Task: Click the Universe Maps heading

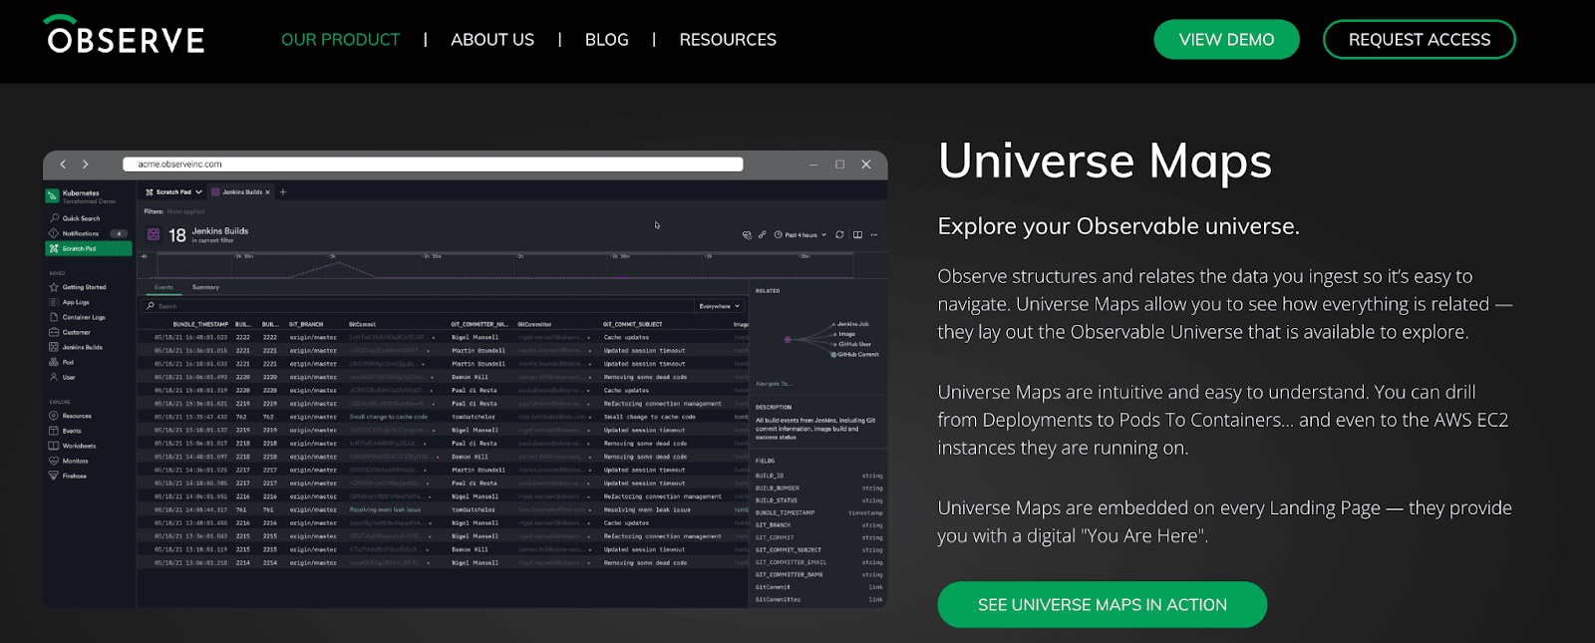Action: pyautogui.click(x=1105, y=161)
